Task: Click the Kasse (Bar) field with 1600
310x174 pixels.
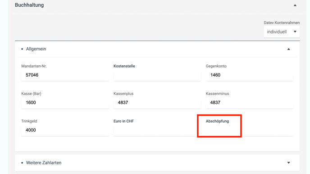Action: (x=65, y=103)
